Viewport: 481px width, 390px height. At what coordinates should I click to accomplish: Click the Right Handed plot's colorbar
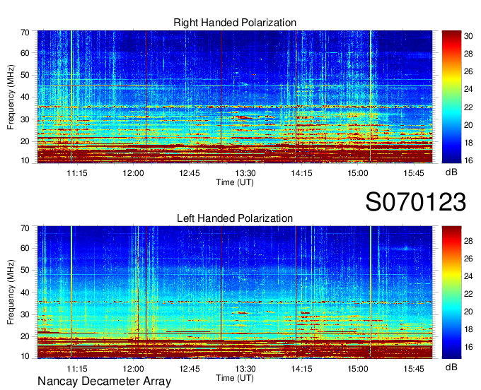coord(451,97)
